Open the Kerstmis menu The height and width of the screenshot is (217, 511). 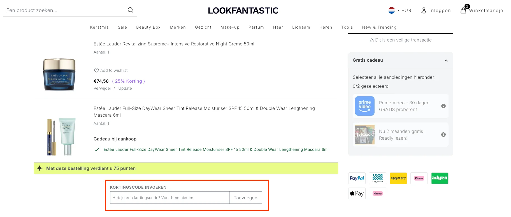(99, 27)
